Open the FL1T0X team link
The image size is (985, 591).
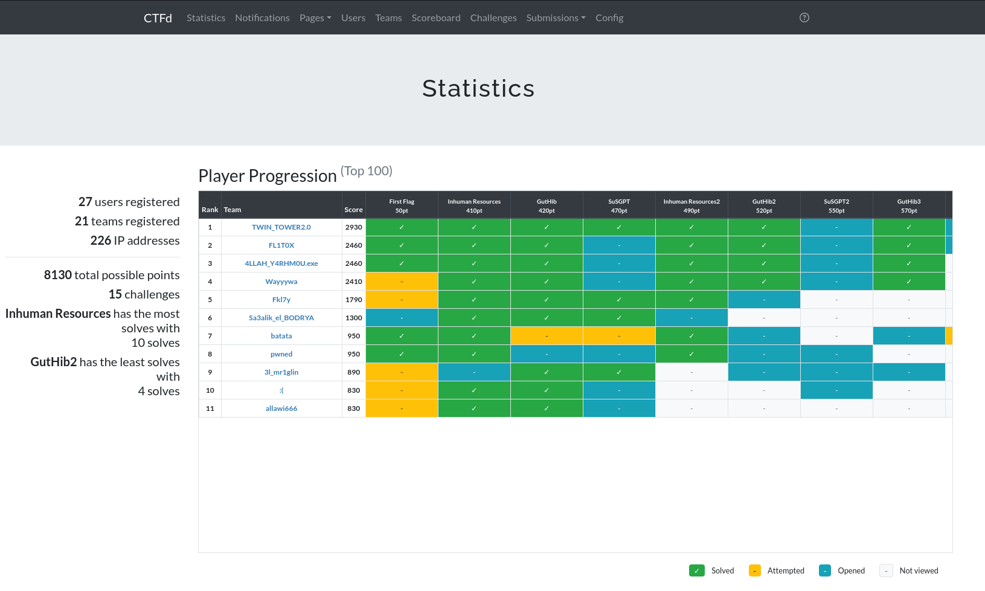coord(281,245)
